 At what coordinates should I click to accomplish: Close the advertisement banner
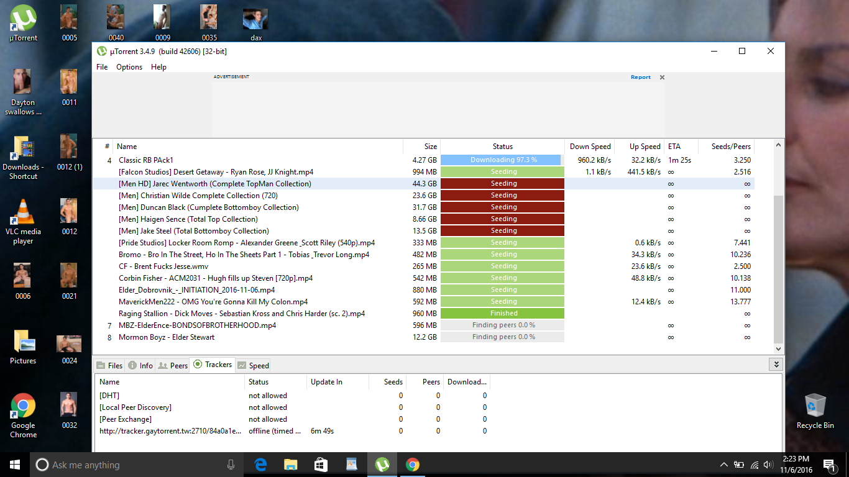tap(662, 78)
